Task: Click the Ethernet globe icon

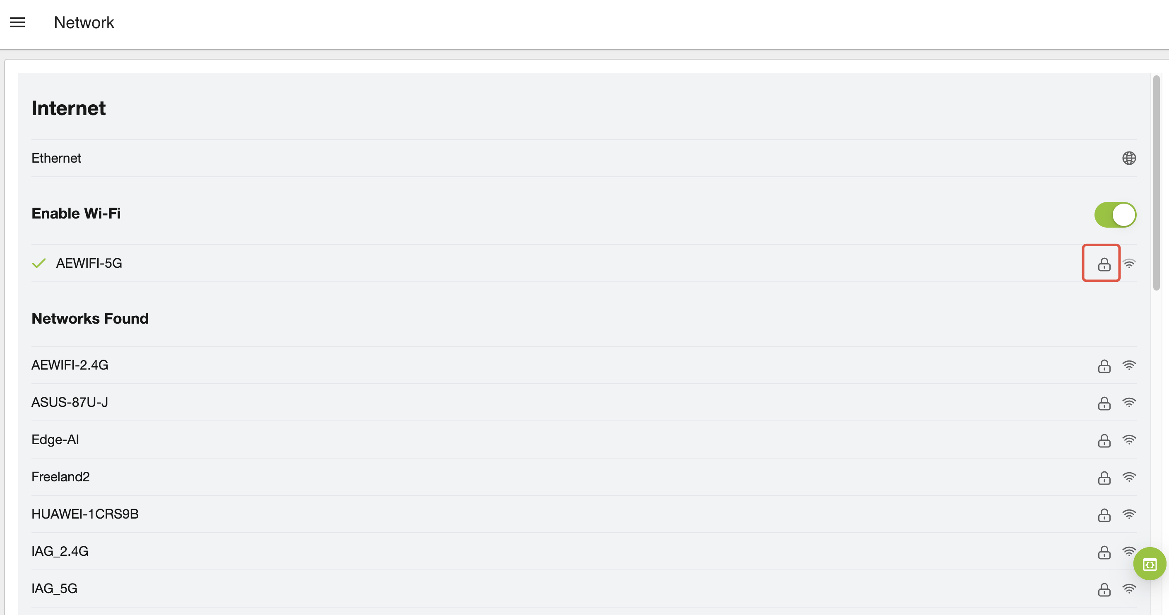Action: pos(1128,158)
